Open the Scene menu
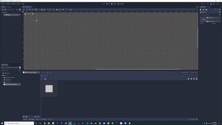This screenshot has height=125, width=222. pos(3,4)
